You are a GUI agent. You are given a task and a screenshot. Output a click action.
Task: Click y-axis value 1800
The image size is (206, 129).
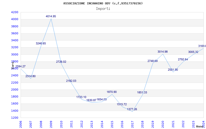[15, 96]
